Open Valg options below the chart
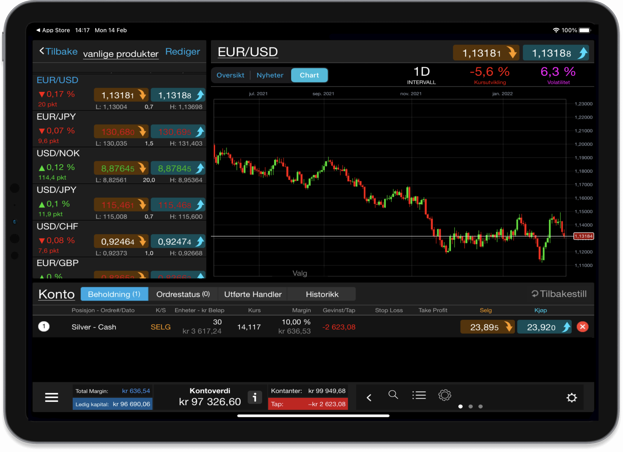 tap(299, 273)
